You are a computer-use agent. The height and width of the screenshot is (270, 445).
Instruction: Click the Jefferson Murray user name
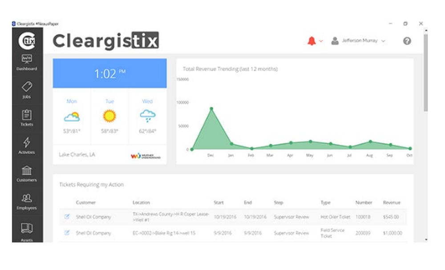coord(360,41)
